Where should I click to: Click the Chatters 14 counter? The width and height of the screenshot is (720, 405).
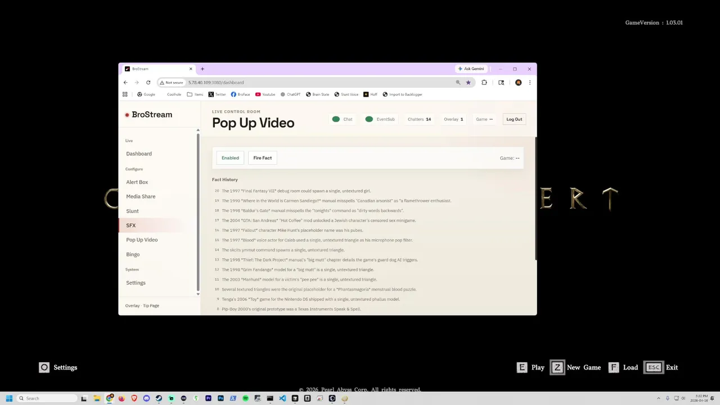tap(419, 119)
